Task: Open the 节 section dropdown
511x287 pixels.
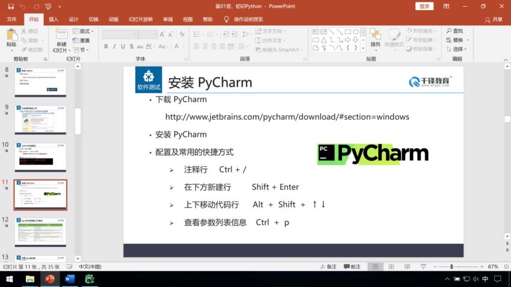Action: point(81,50)
